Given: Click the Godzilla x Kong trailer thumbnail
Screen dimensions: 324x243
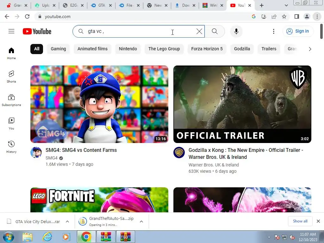Looking at the screenshot, I should (x=242, y=104).
